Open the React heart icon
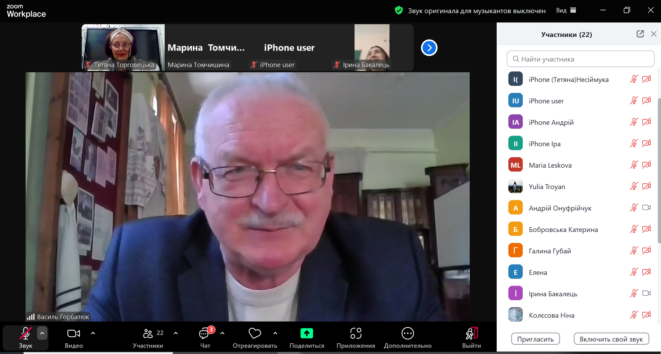 coord(255,333)
